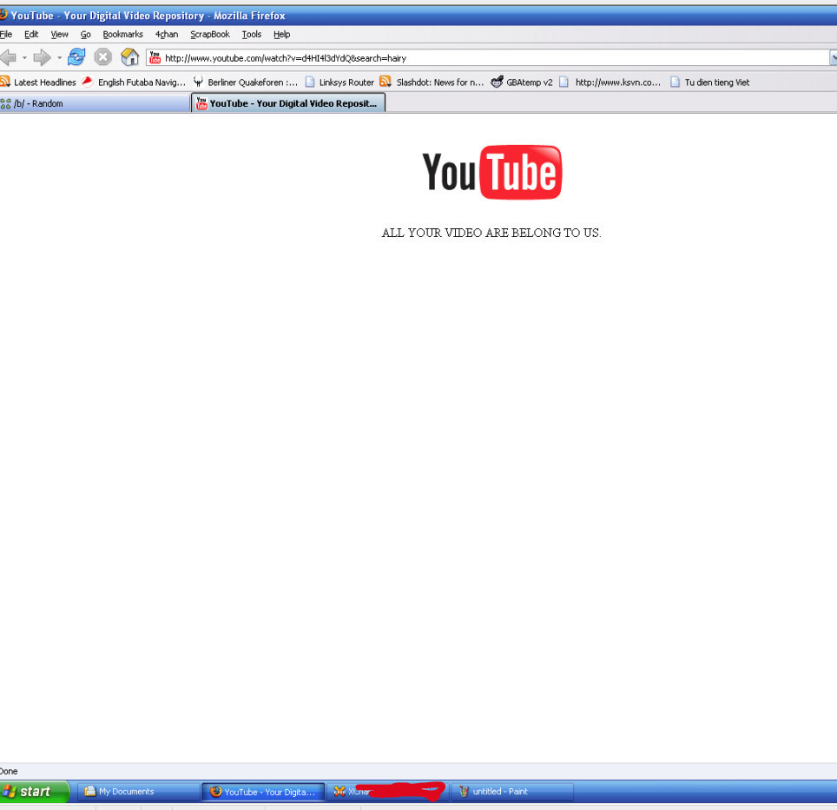Select the YouTube Digital Video Repository tab
Viewport: 837px width, 810px height.
pyautogui.click(x=288, y=103)
